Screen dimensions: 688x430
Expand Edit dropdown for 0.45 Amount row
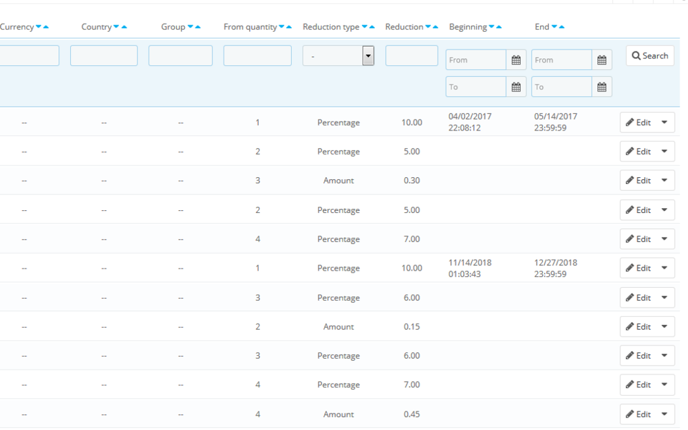coord(664,414)
